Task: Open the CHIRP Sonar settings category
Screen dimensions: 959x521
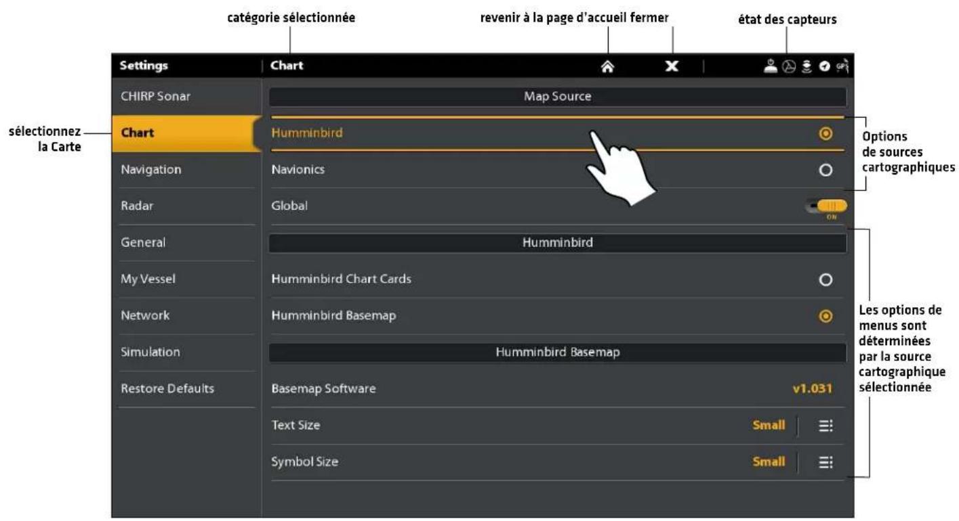Action: [x=187, y=97]
